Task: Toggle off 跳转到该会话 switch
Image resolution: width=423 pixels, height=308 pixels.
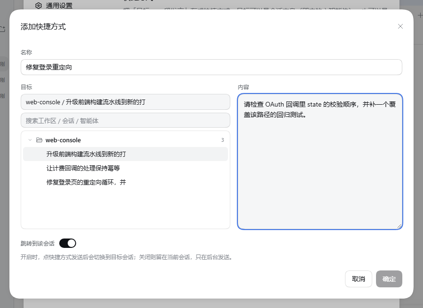Action: point(68,243)
